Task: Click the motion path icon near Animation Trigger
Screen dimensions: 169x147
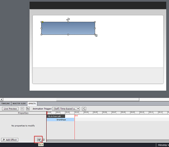Action: [84, 109]
